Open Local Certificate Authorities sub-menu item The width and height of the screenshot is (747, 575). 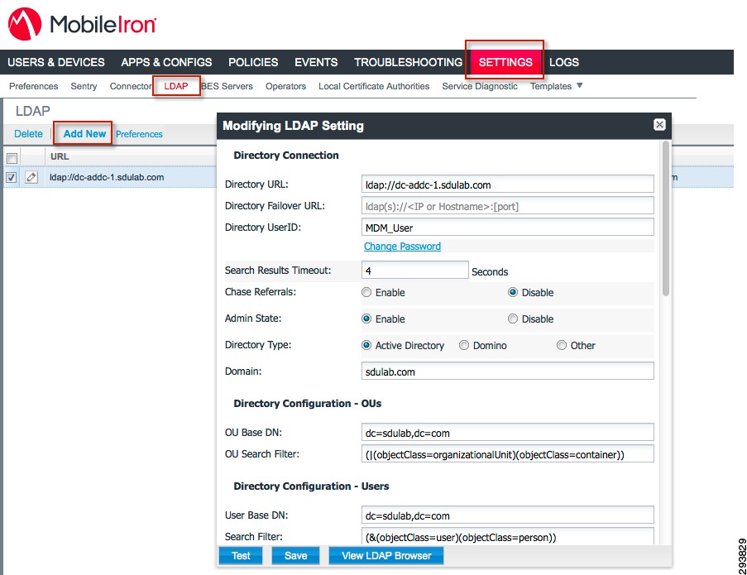(374, 86)
